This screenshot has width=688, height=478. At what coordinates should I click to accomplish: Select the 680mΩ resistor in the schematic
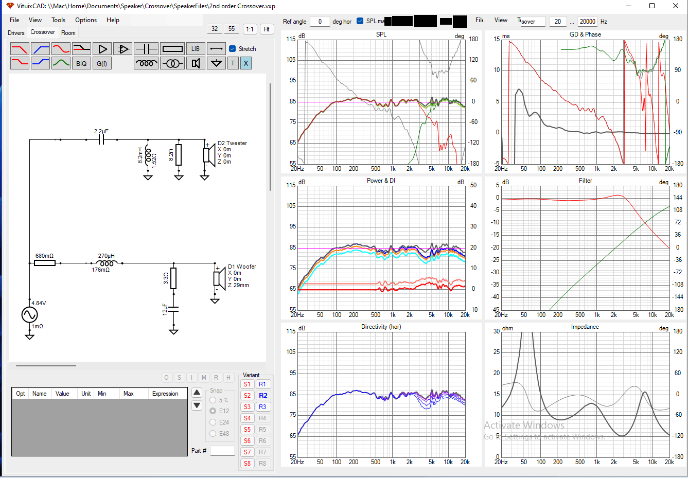(x=45, y=263)
